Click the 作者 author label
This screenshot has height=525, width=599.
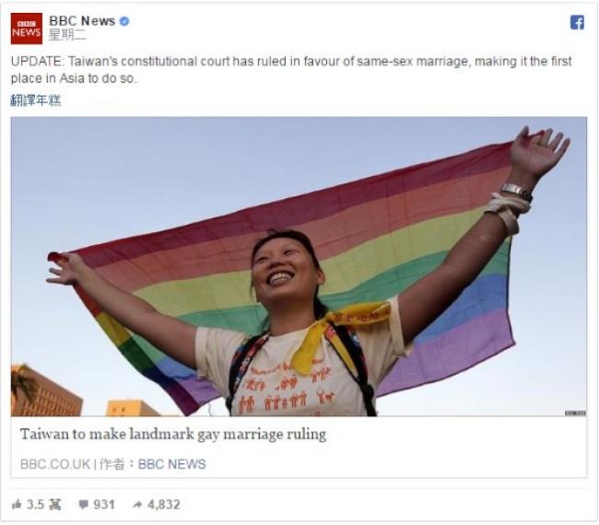[x=112, y=464]
